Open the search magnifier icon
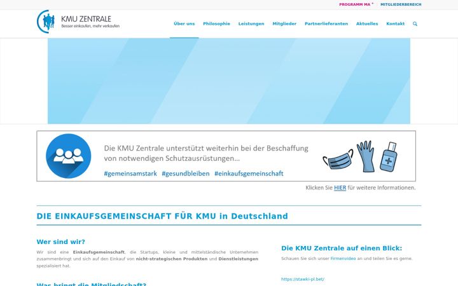 click(x=415, y=24)
